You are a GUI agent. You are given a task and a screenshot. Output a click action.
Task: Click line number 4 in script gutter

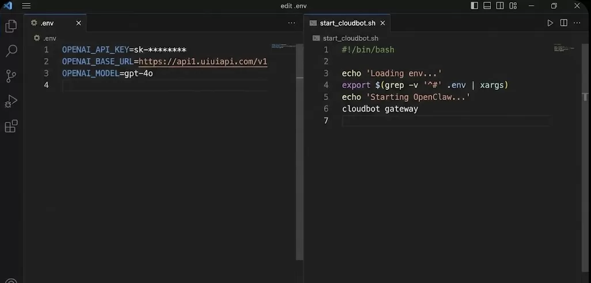326,85
